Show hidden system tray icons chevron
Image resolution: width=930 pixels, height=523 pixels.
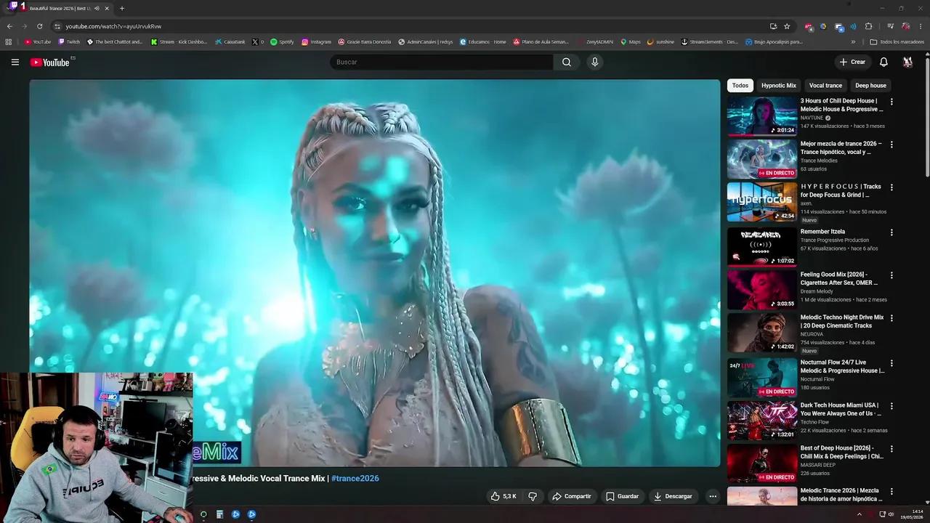point(859,514)
